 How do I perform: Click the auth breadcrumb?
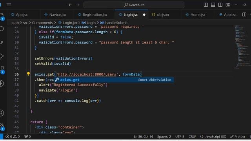15,23
